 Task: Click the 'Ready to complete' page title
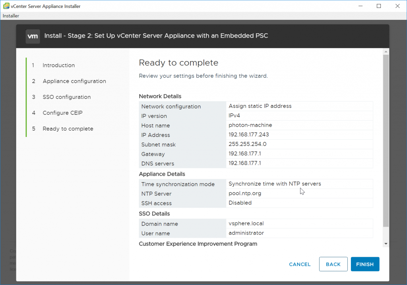178,63
